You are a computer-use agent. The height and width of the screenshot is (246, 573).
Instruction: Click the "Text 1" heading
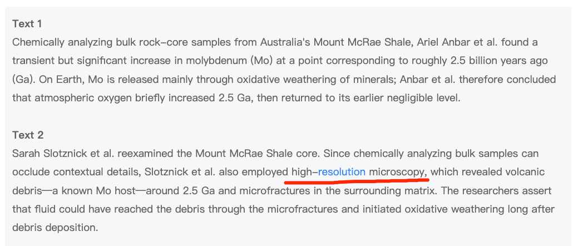click(27, 24)
